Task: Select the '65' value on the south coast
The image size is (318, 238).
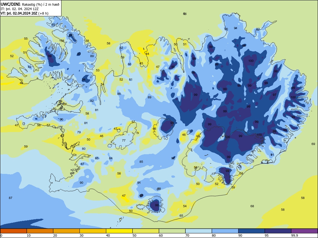Action: pos(181,215)
